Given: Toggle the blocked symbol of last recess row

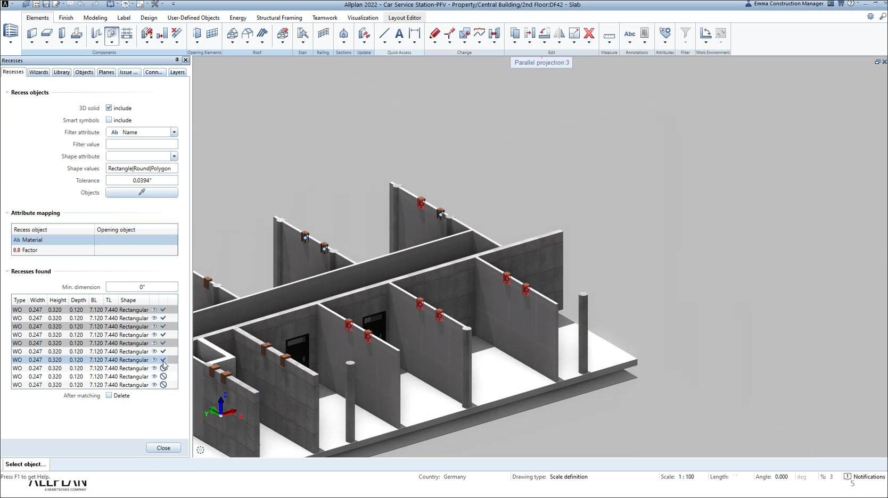Looking at the screenshot, I should click(163, 385).
